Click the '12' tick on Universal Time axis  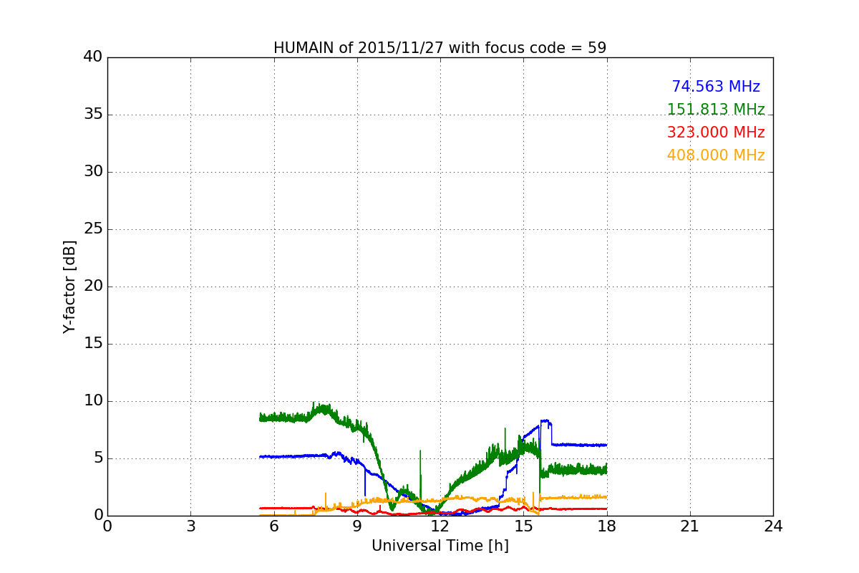point(440,526)
